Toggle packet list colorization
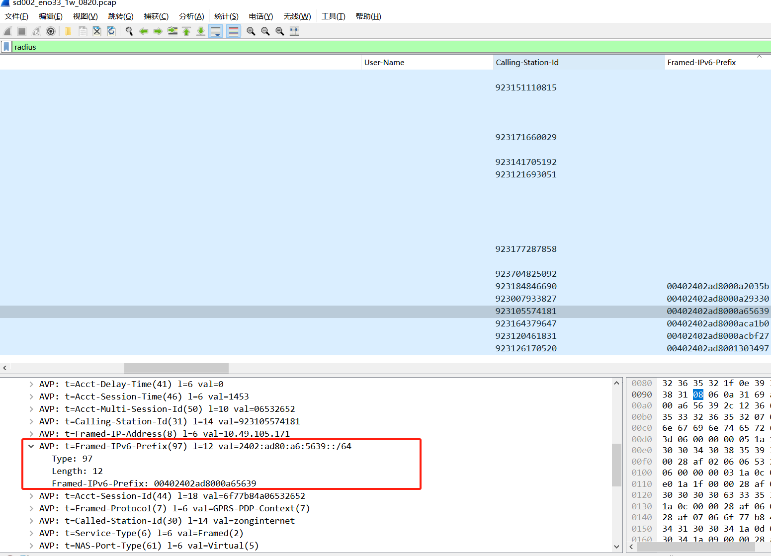Image resolution: width=771 pixels, height=556 pixels. (x=233, y=31)
